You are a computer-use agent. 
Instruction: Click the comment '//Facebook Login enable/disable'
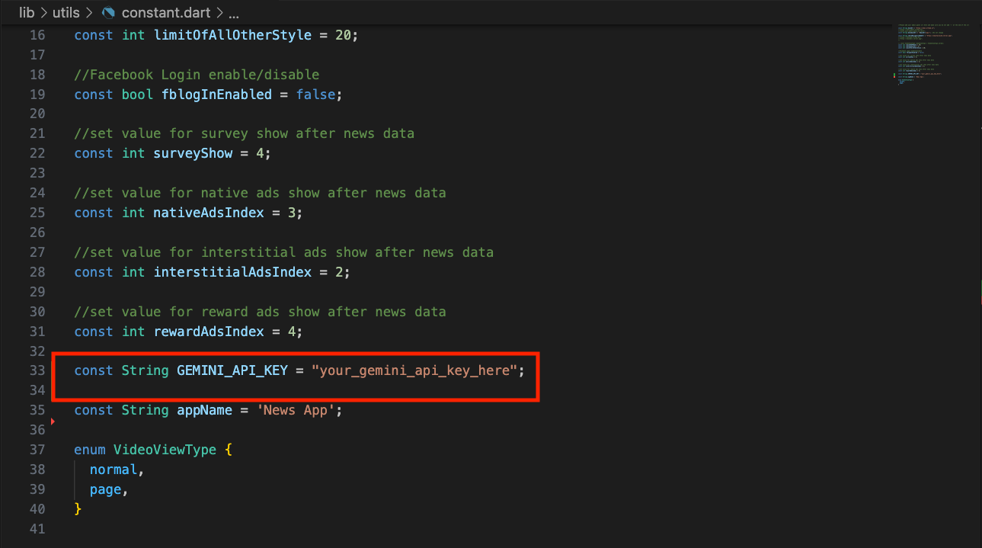tap(197, 75)
